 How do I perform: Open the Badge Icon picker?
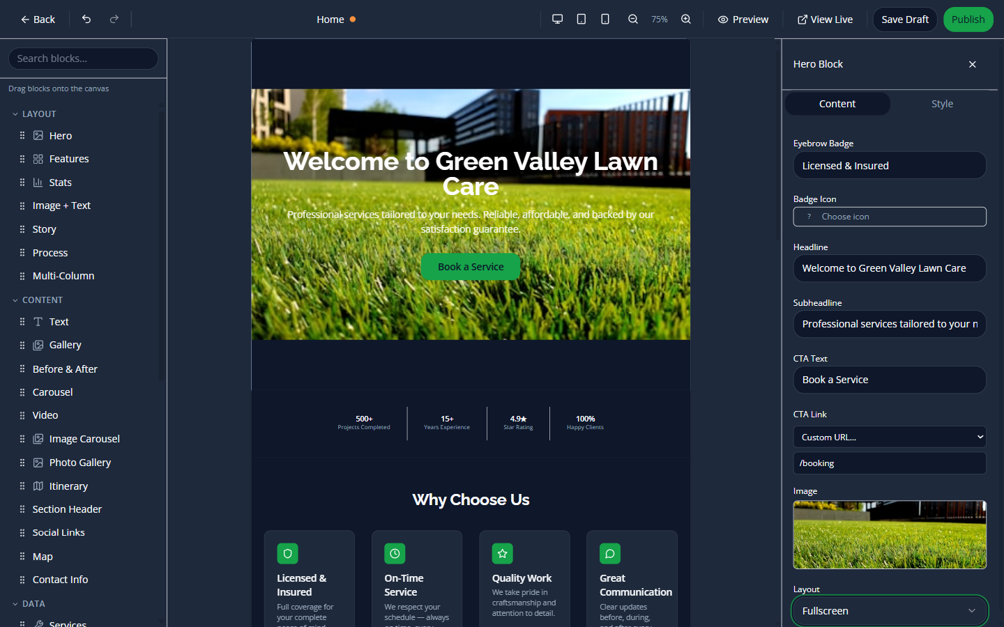tap(890, 217)
